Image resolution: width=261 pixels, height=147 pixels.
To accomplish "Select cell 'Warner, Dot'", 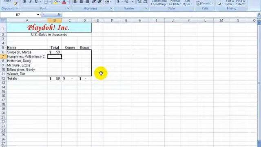I will click(27, 74).
